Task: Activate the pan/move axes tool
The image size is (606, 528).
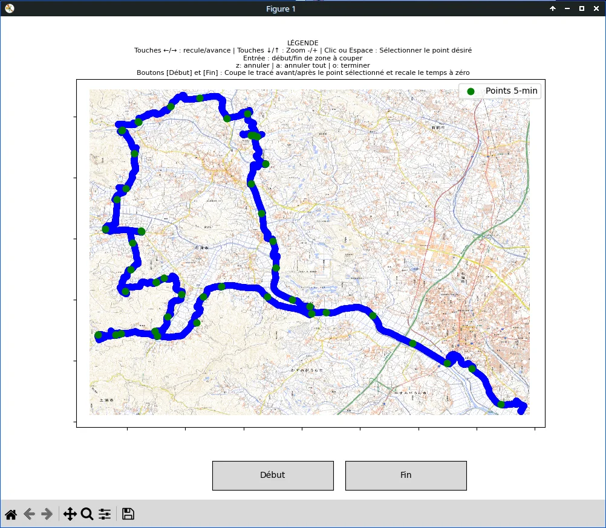Action: click(x=70, y=514)
